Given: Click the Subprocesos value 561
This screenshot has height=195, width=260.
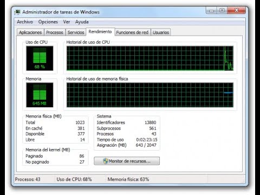Looking at the screenshot, I should tap(153, 128).
